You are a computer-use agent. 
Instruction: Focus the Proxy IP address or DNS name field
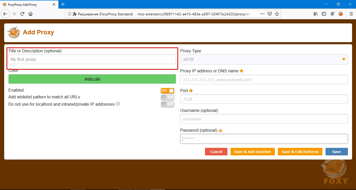click(x=264, y=80)
